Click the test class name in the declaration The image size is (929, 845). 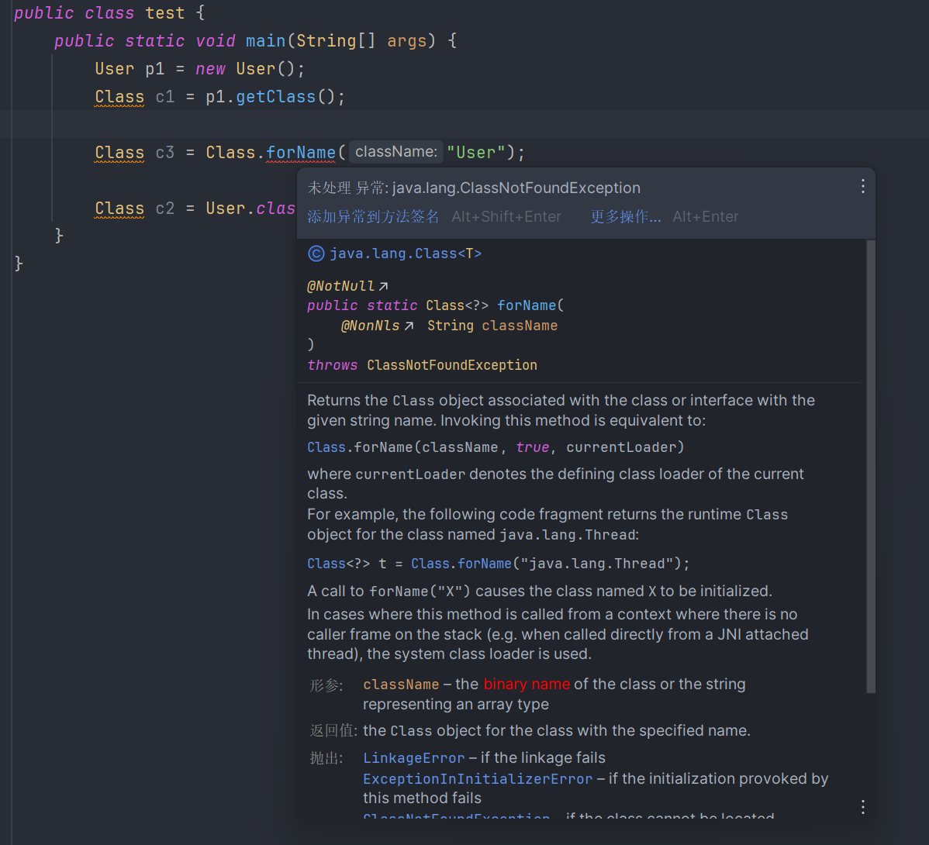click(x=165, y=13)
